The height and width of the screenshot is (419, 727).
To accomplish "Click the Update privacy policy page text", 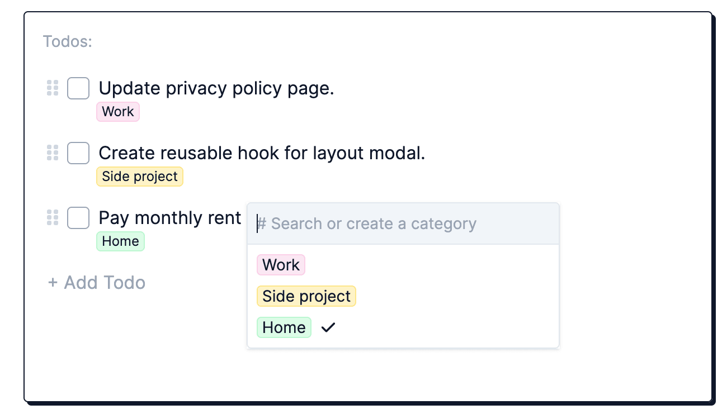I will pyautogui.click(x=216, y=88).
